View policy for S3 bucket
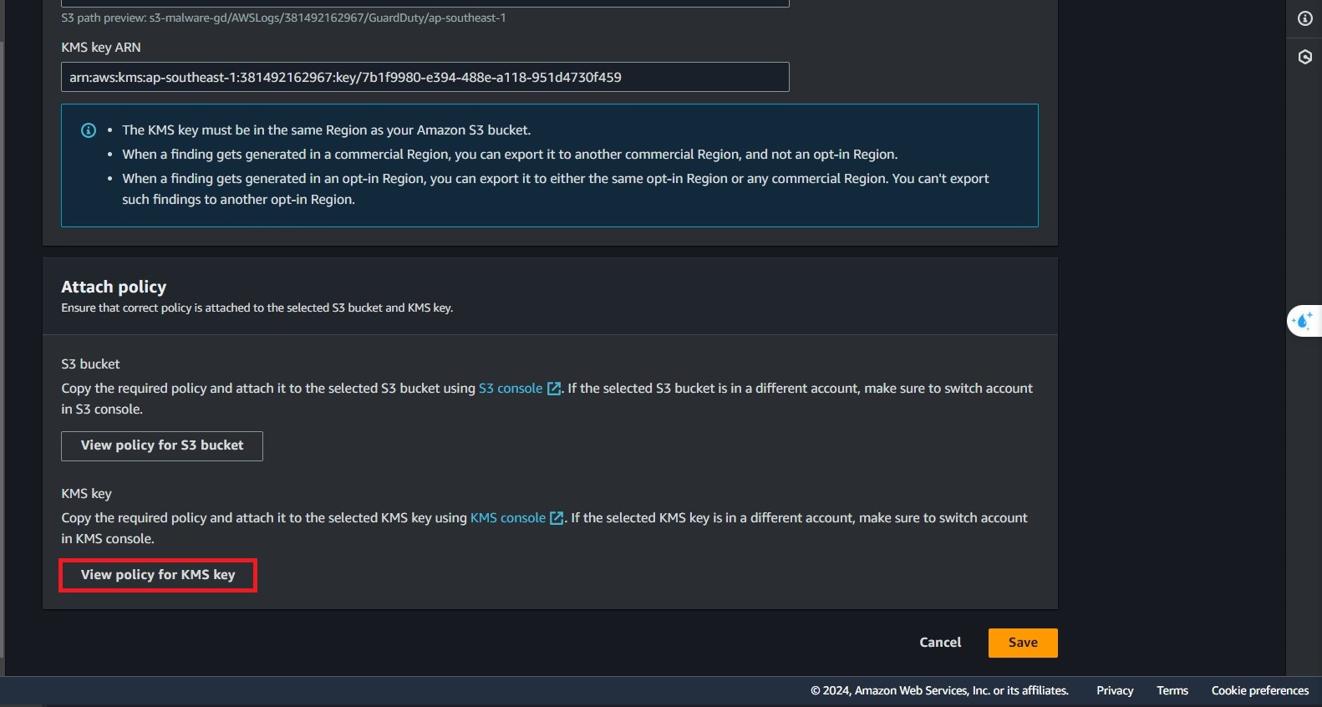 (162, 446)
